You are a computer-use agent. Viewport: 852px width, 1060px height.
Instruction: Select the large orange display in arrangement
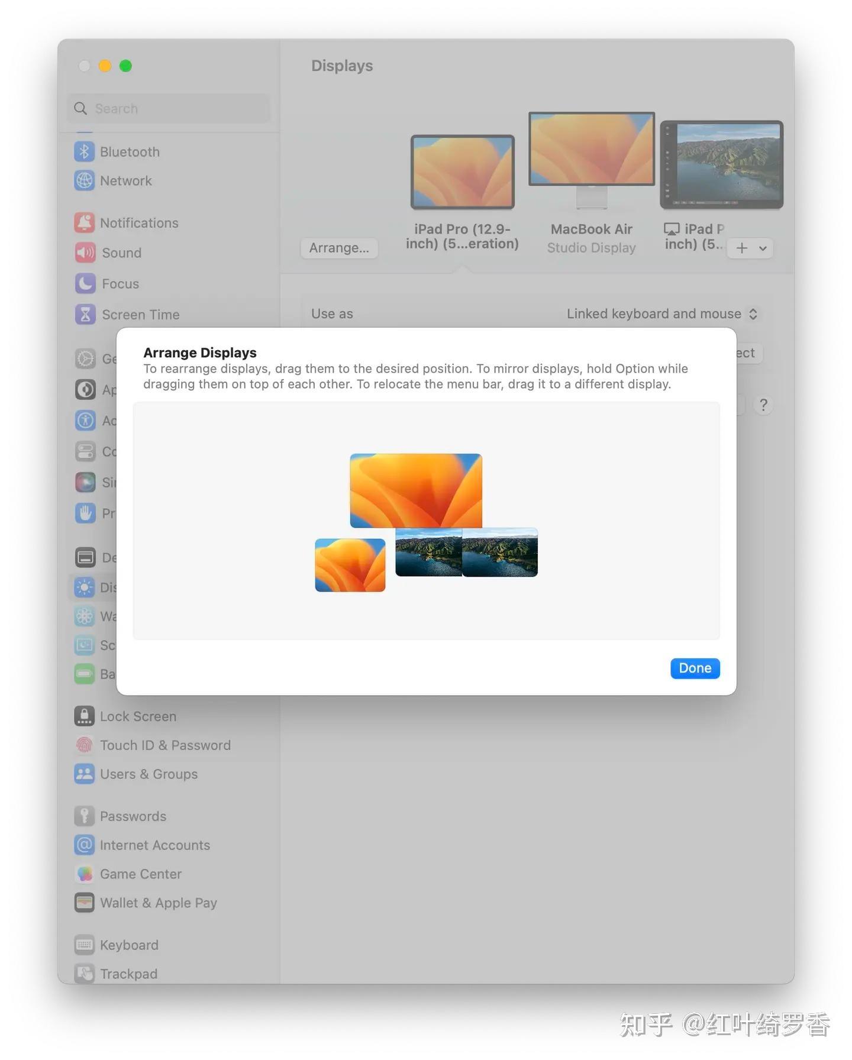tap(416, 490)
